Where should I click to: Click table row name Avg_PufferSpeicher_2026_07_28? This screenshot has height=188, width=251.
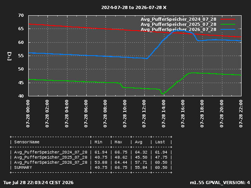(x=51, y=163)
